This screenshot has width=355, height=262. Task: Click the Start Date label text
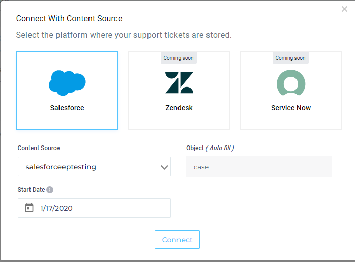click(31, 190)
